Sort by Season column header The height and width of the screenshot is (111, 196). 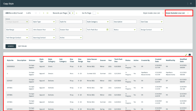pos(103,60)
